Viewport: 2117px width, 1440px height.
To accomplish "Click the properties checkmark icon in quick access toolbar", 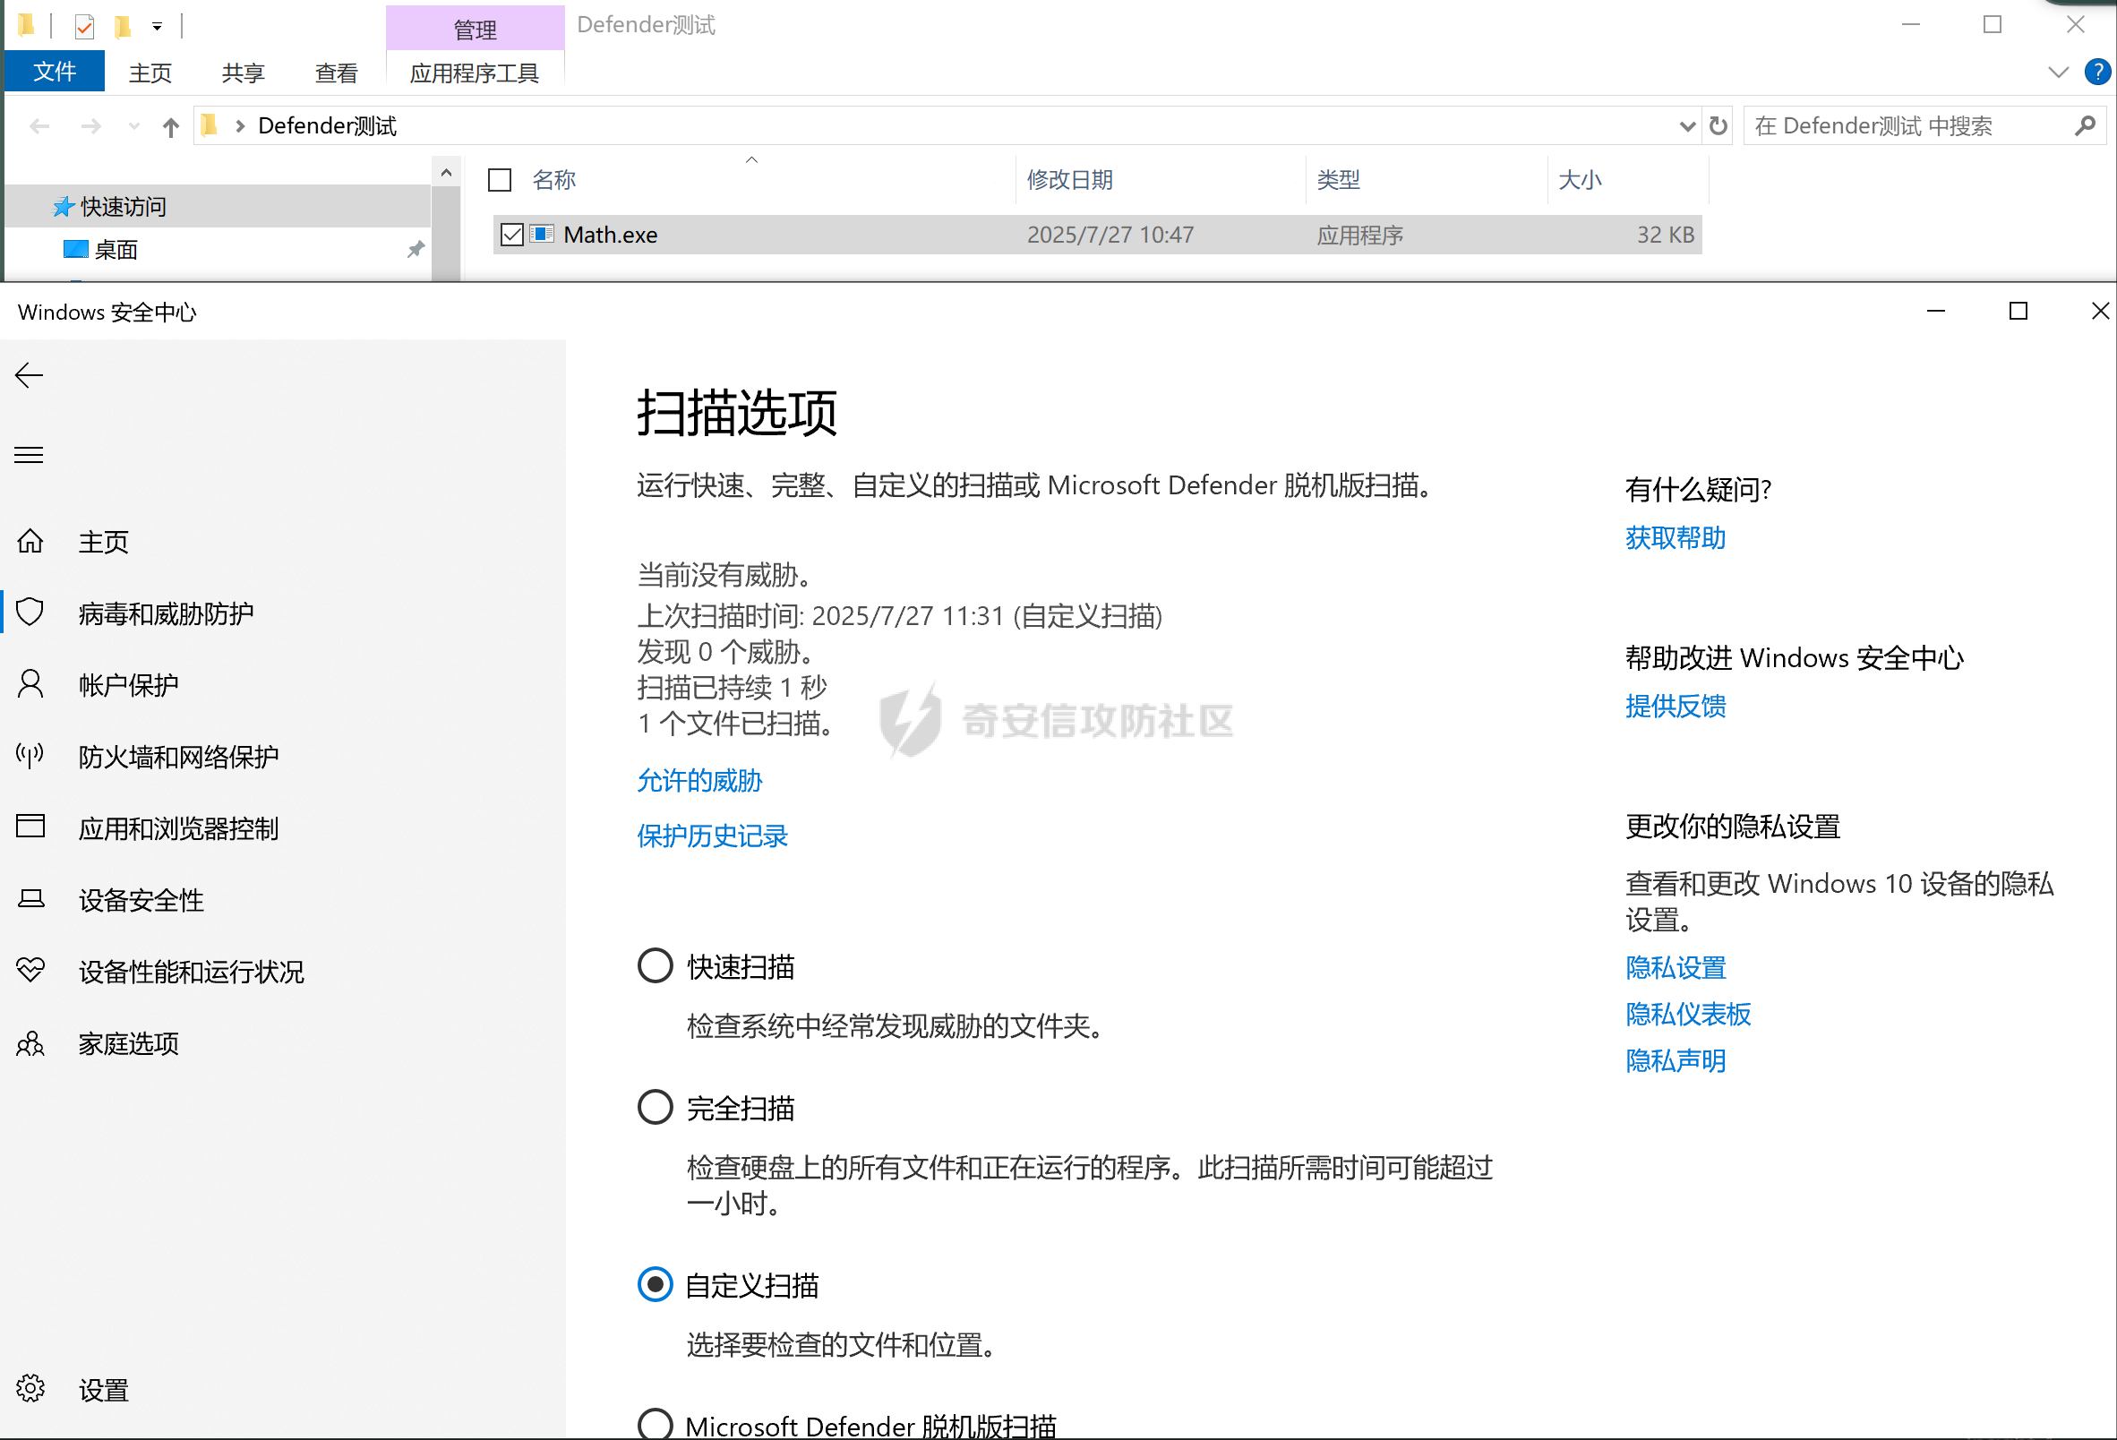I will point(85,26).
